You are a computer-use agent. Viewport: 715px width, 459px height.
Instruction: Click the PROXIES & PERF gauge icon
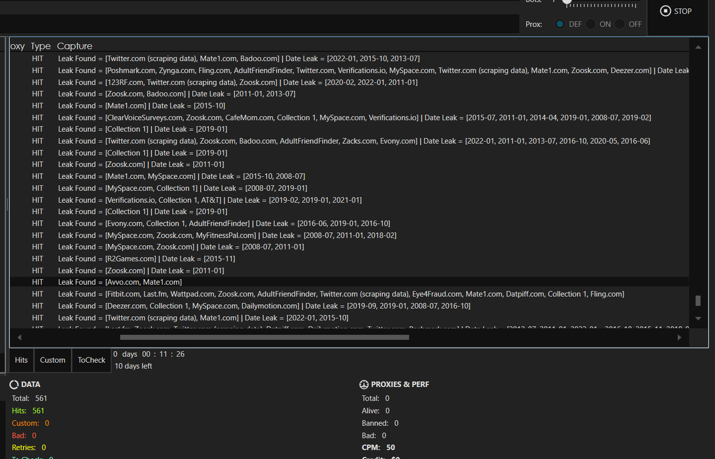[364, 384]
